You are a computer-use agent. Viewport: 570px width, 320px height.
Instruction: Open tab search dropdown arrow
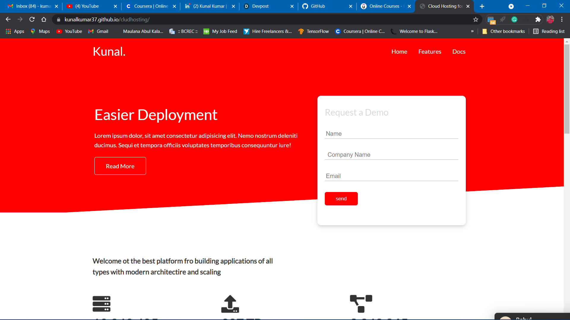(x=511, y=6)
